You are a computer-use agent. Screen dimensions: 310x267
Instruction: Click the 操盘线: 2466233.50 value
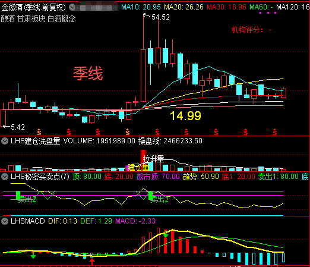(170, 141)
